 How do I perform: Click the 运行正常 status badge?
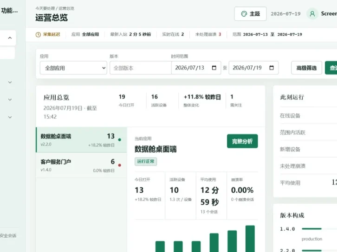pos(146,162)
